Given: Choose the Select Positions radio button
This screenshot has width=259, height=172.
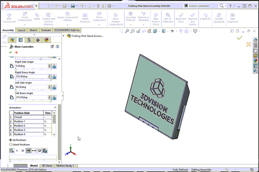Looking at the screenshot, I should click(11, 145).
